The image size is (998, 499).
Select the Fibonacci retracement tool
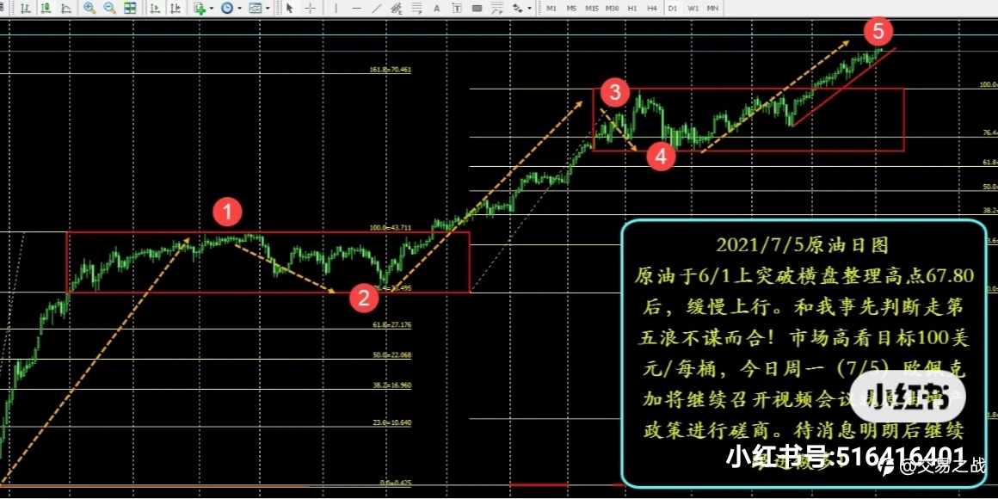coord(416,9)
